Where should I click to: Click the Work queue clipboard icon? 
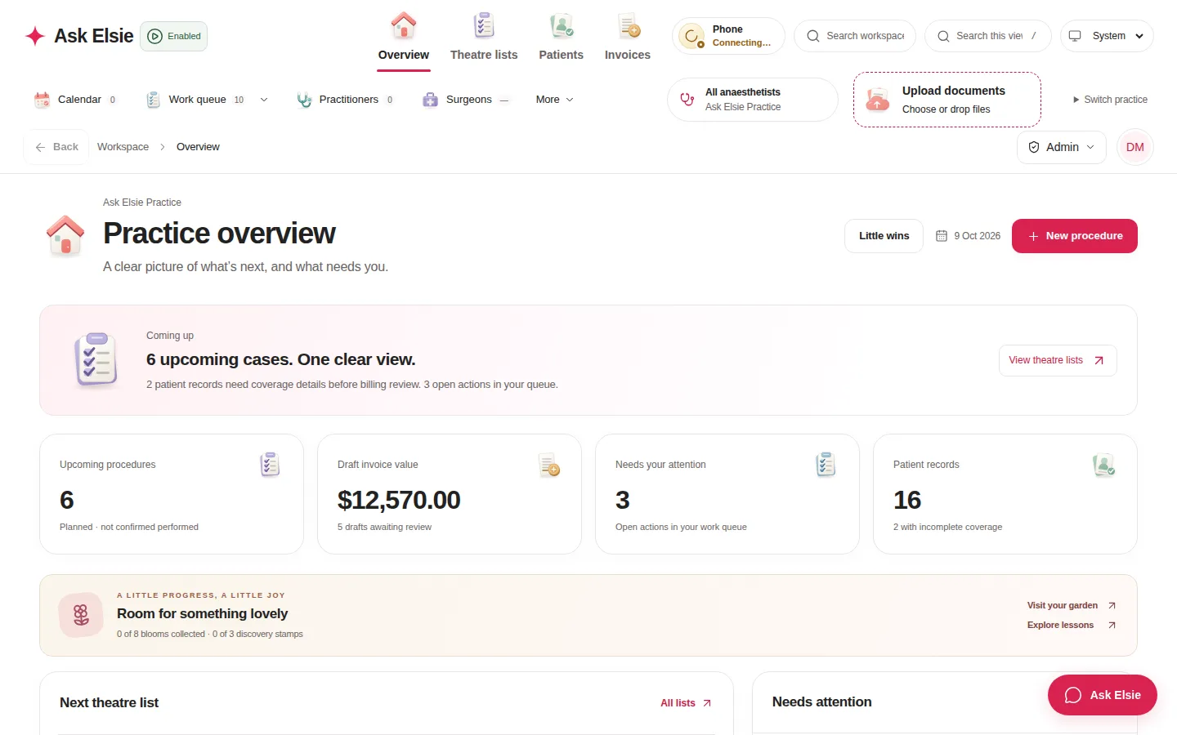[x=153, y=100]
